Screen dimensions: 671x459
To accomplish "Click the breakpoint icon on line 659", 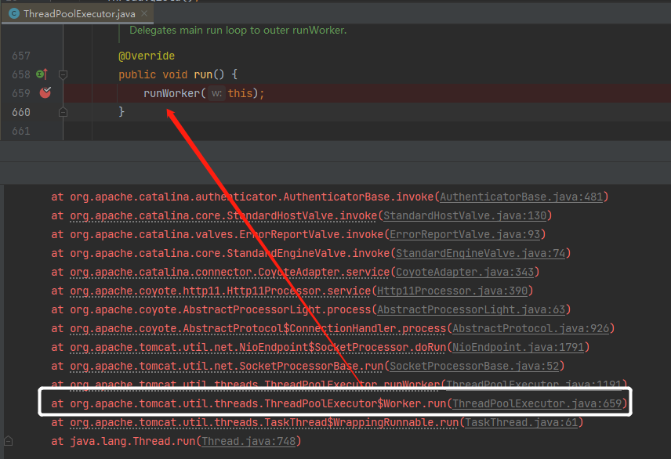I will coord(45,93).
